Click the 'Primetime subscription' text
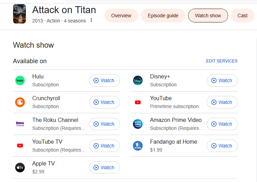Screen dimensions: 257x182 174,106
